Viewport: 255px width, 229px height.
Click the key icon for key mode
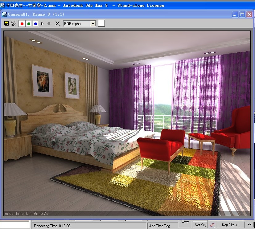(185, 222)
